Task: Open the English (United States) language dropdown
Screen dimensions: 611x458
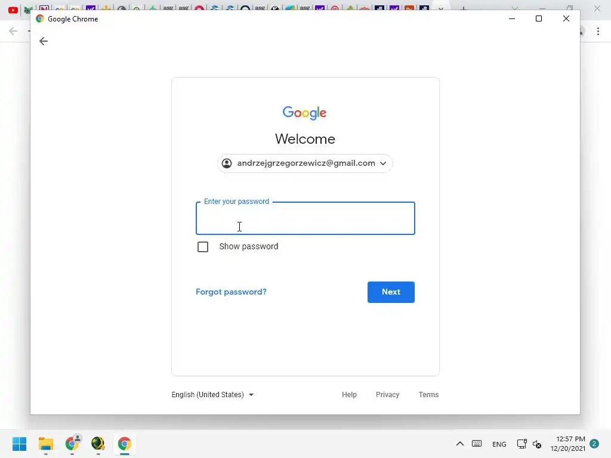Action: pyautogui.click(x=212, y=395)
